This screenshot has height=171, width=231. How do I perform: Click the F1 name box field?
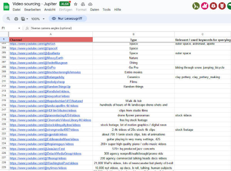pyautogui.click(x=9, y=28)
